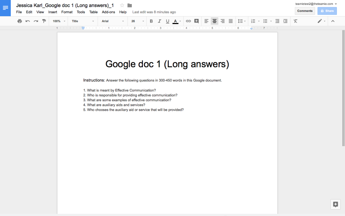Click question 3 about examples of communication
The width and height of the screenshot is (345, 216).
click(x=127, y=100)
